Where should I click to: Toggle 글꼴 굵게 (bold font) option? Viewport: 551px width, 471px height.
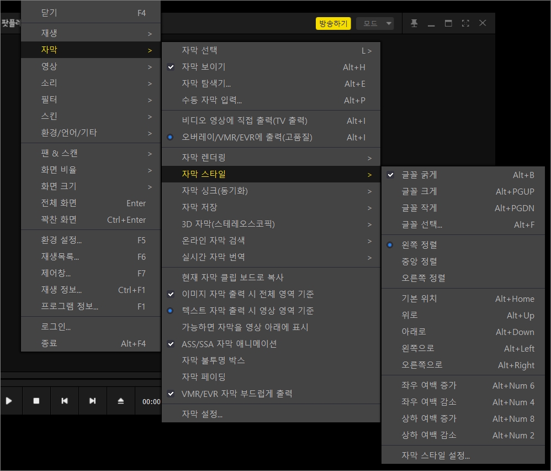pyautogui.click(x=418, y=175)
